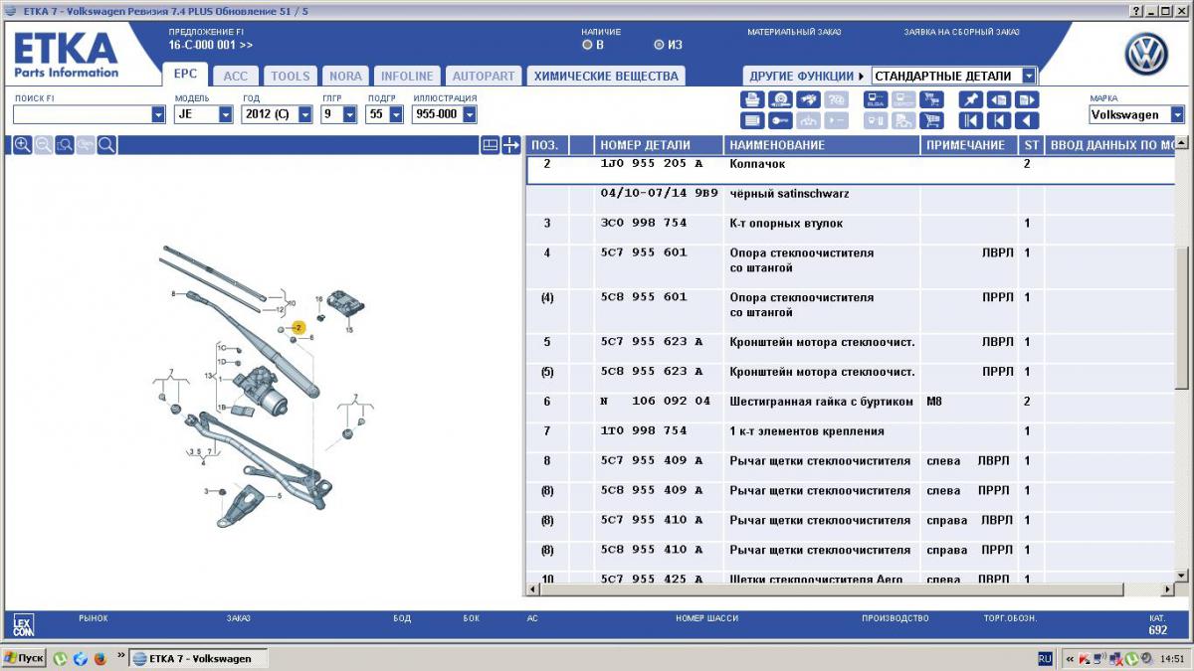Go to previous illustration page icon

[998, 99]
